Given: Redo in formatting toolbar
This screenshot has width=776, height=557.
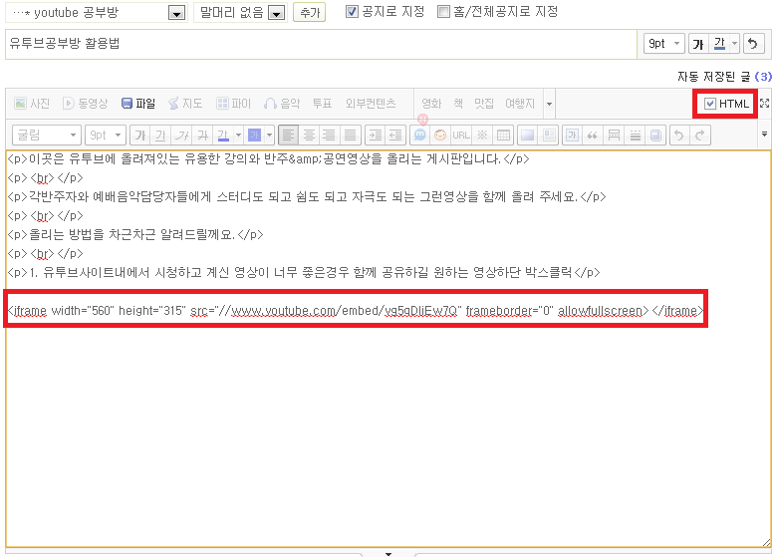Looking at the screenshot, I should tap(699, 136).
